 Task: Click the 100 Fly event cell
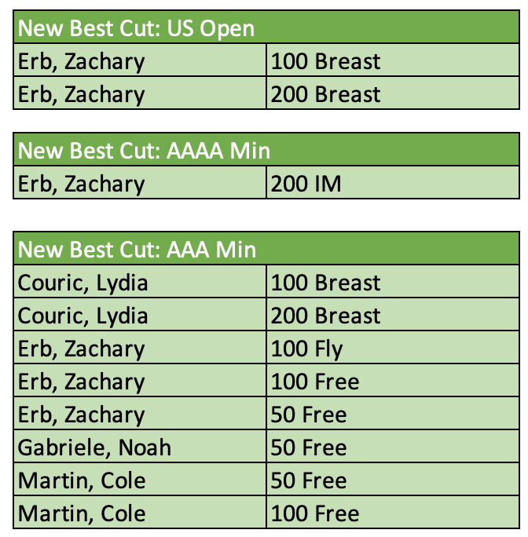[307, 349]
